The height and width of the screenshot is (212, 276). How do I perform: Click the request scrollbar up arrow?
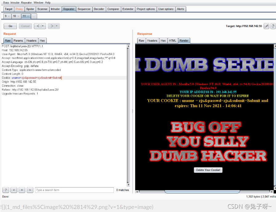tap(128, 46)
